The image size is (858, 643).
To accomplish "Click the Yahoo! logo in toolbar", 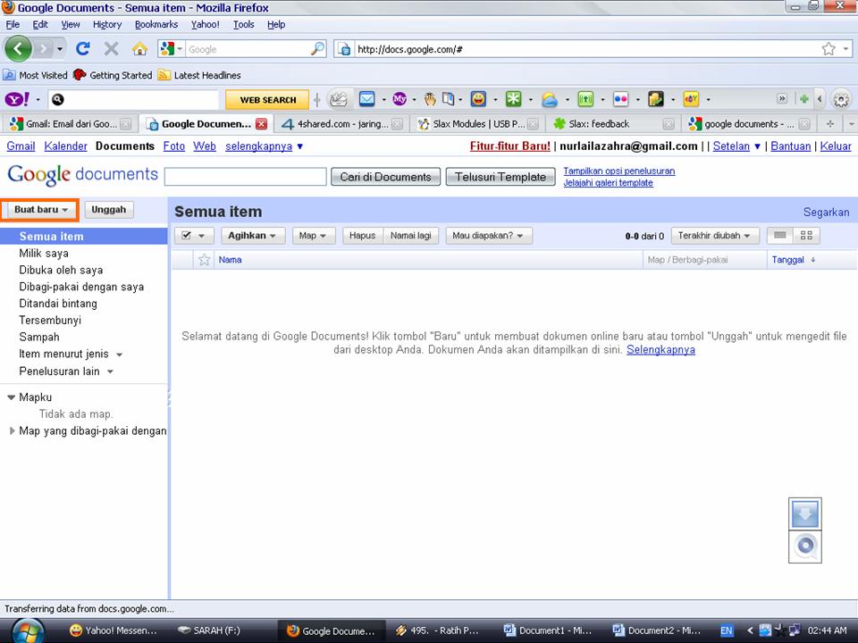I will tap(17, 99).
